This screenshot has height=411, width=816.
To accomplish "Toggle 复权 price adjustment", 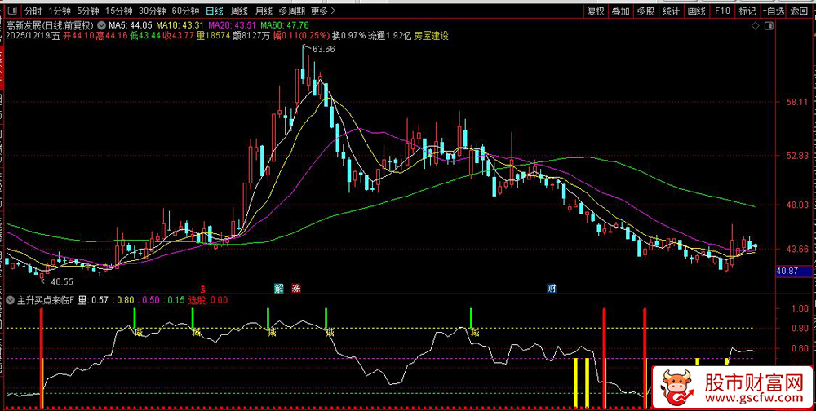I will tap(596, 11).
